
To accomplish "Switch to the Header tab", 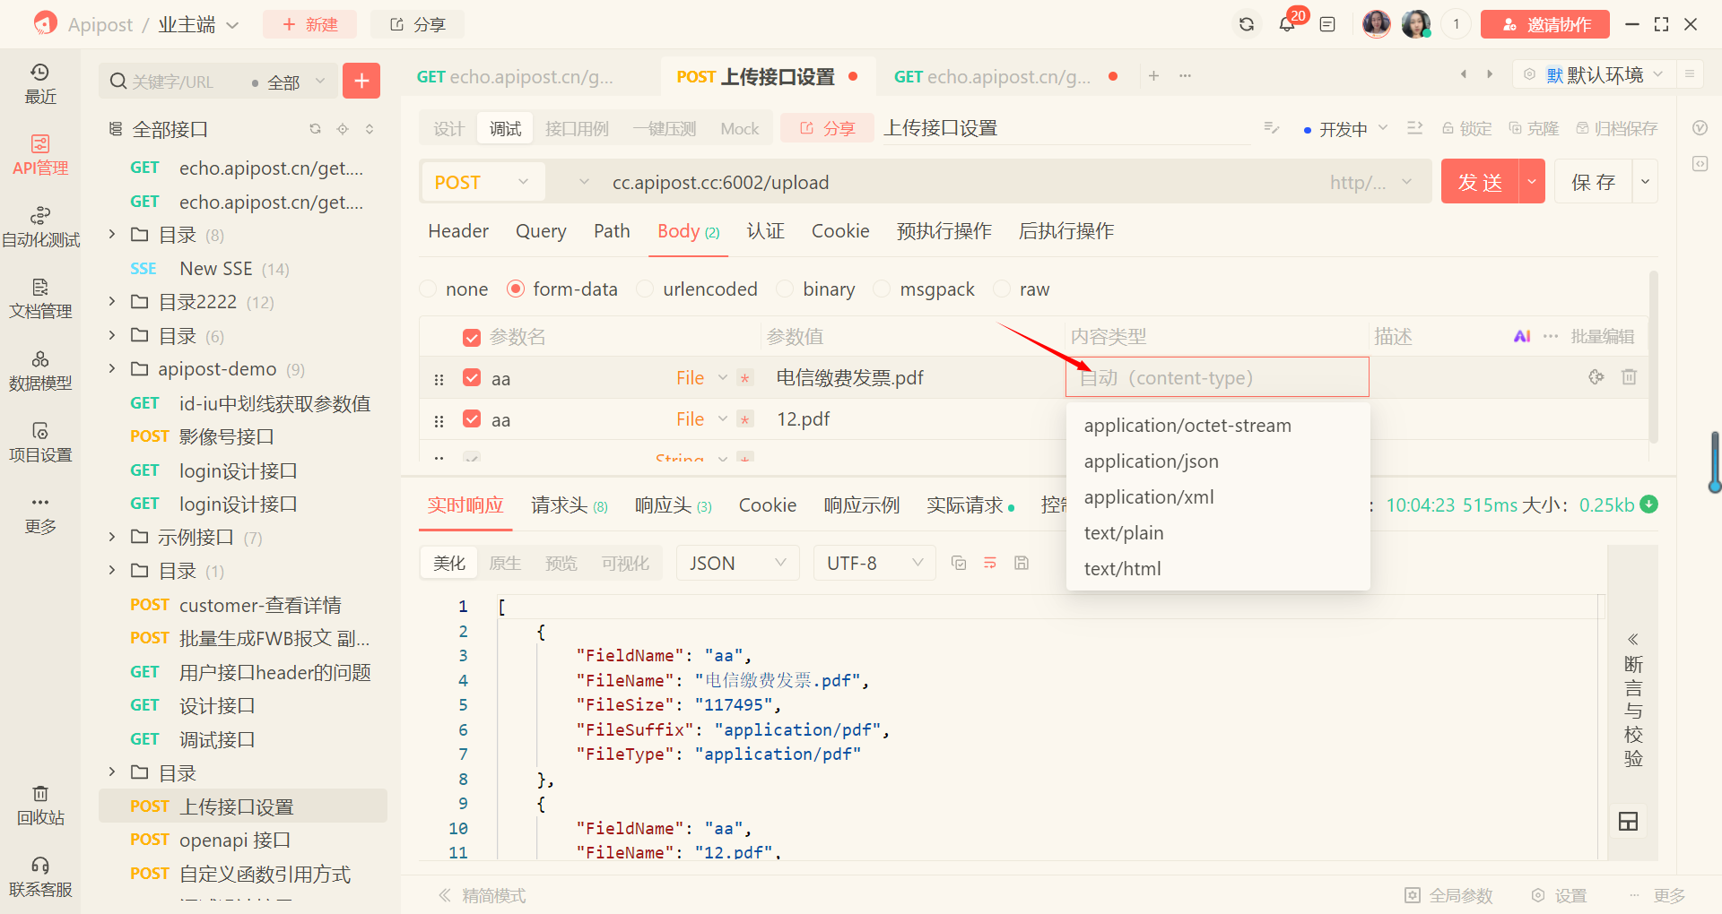I will [458, 231].
